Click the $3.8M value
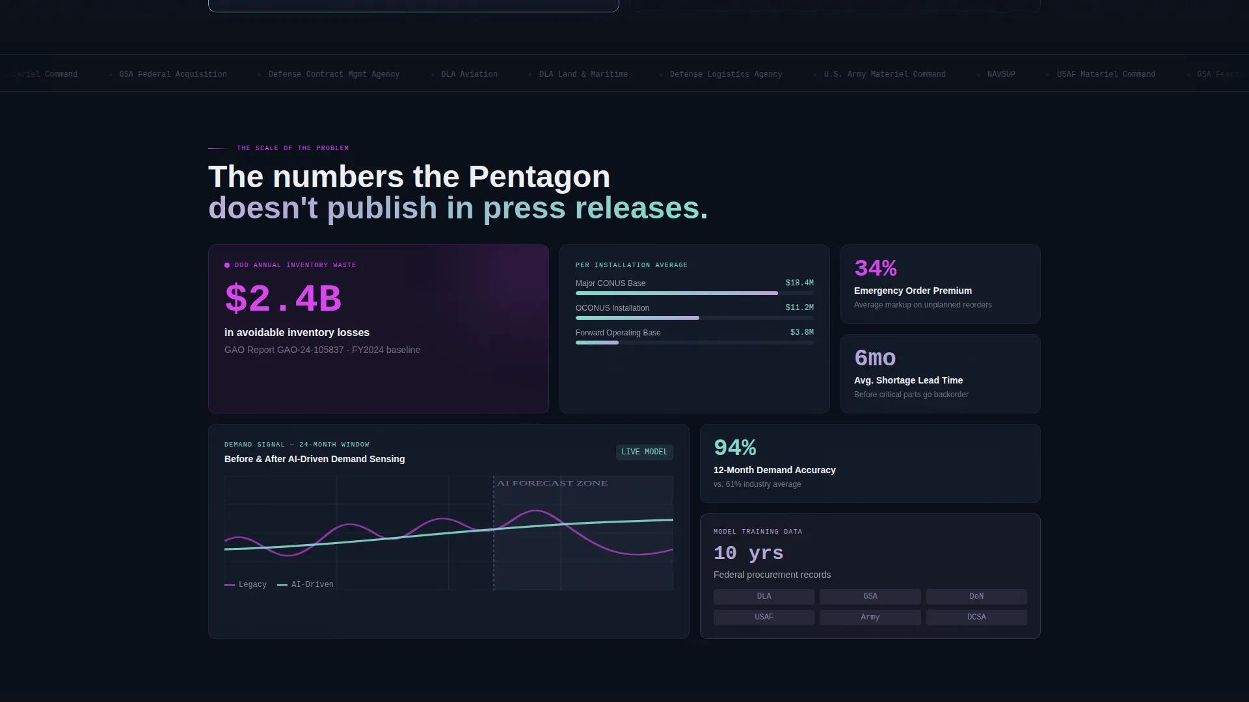This screenshot has width=1249, height=702. tap(802, 332)
